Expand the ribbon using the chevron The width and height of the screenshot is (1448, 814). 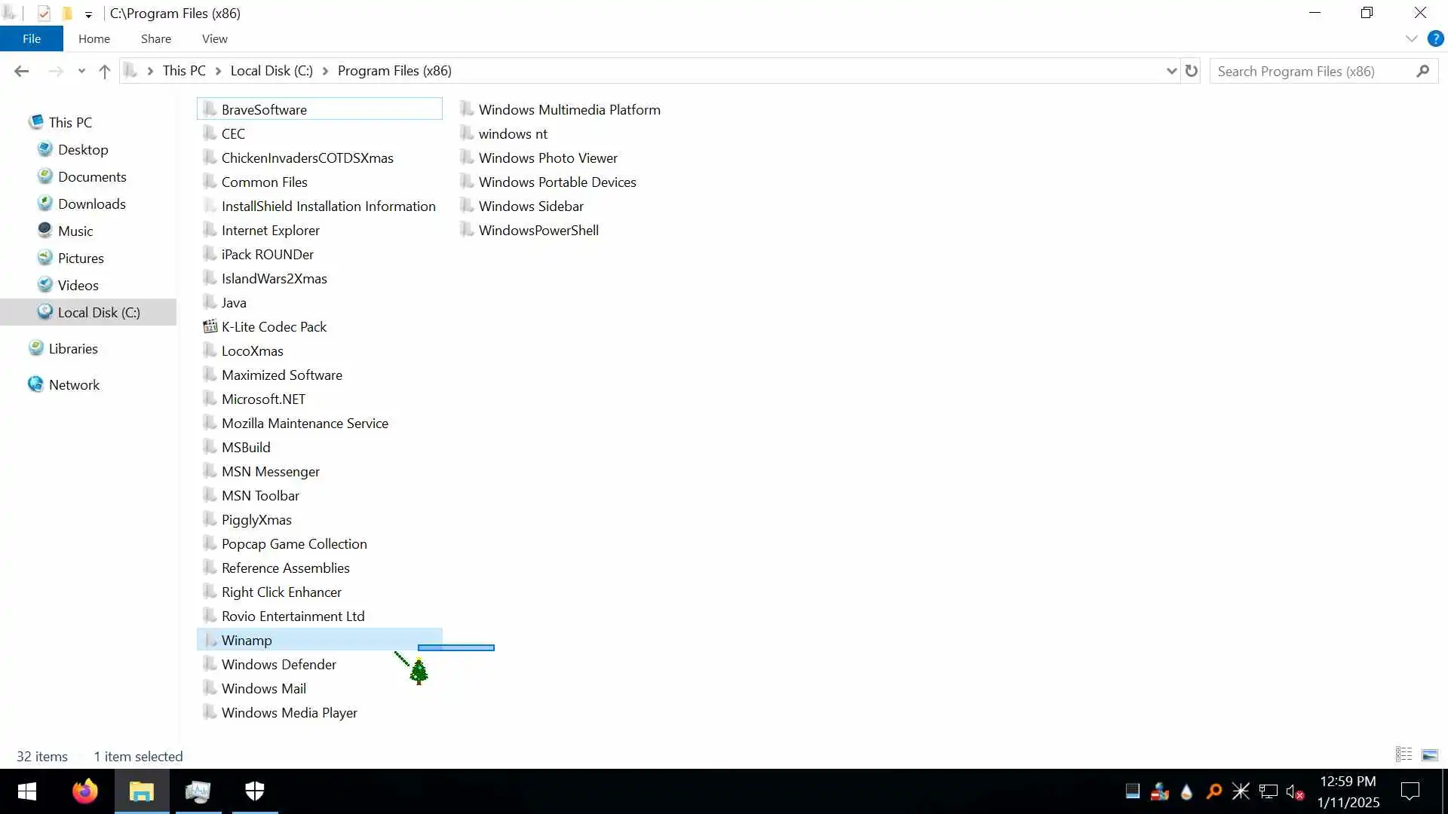point(1411,38)
